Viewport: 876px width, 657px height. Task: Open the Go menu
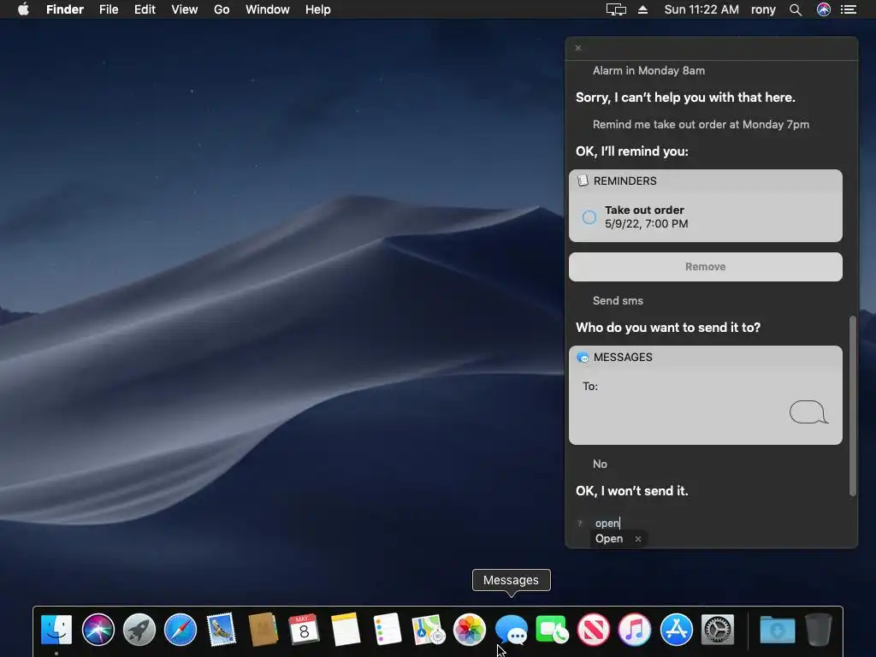(222, 9)
